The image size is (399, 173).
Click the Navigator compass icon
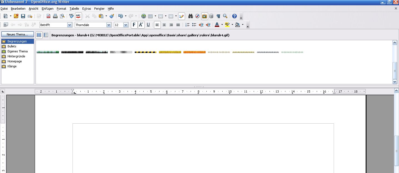pos(197,16)
